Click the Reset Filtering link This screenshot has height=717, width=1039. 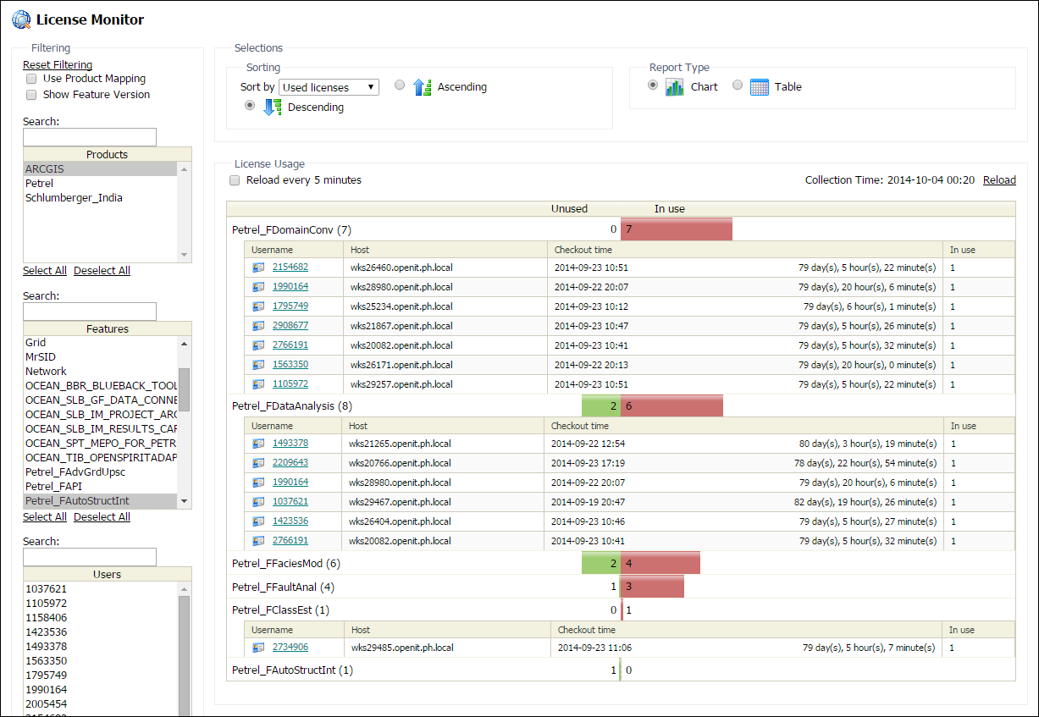pyautogui.click(x=58, y=65)
